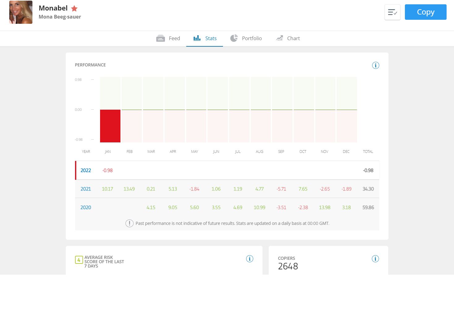Open the watchlist checklist icon button
The width and height of the screenshot is (454, 312).
(393, 12)
